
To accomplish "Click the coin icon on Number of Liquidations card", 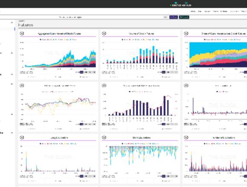I will click(x=186, y=138).
